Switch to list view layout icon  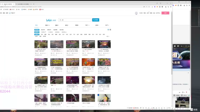click(110, 30)
